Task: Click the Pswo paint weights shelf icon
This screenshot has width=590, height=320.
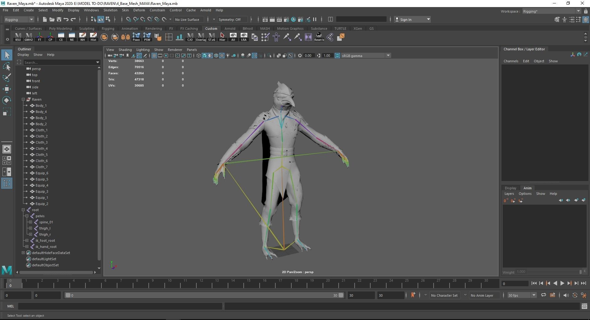Action: tap(136, 37)
